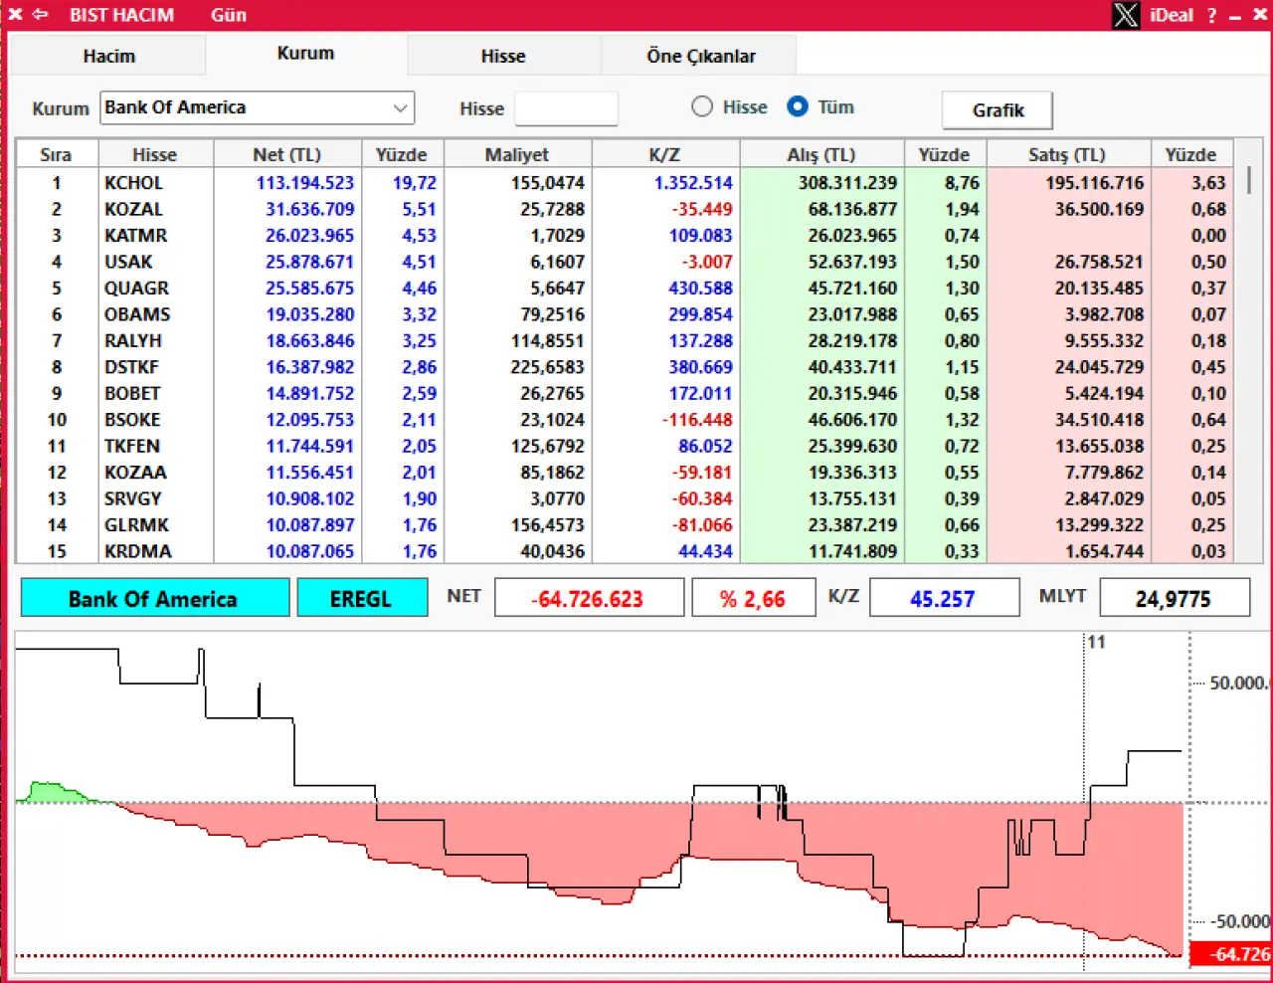
Task: Open the X (Twitter) icon in title bar
Action: [1126, 15]
